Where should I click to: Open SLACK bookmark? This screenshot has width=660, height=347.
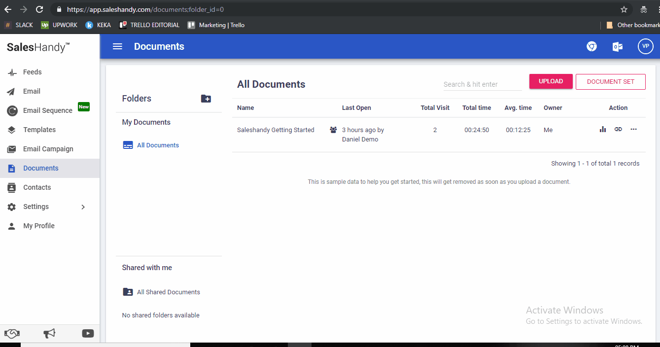[x=19, y=25]
